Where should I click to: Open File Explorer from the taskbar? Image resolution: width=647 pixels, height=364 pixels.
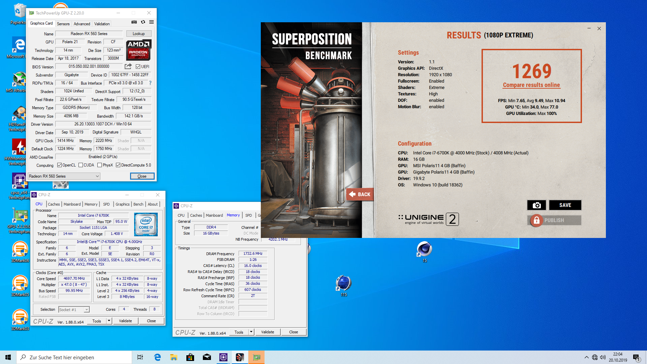pyautogui.click(x=174, y=357)
